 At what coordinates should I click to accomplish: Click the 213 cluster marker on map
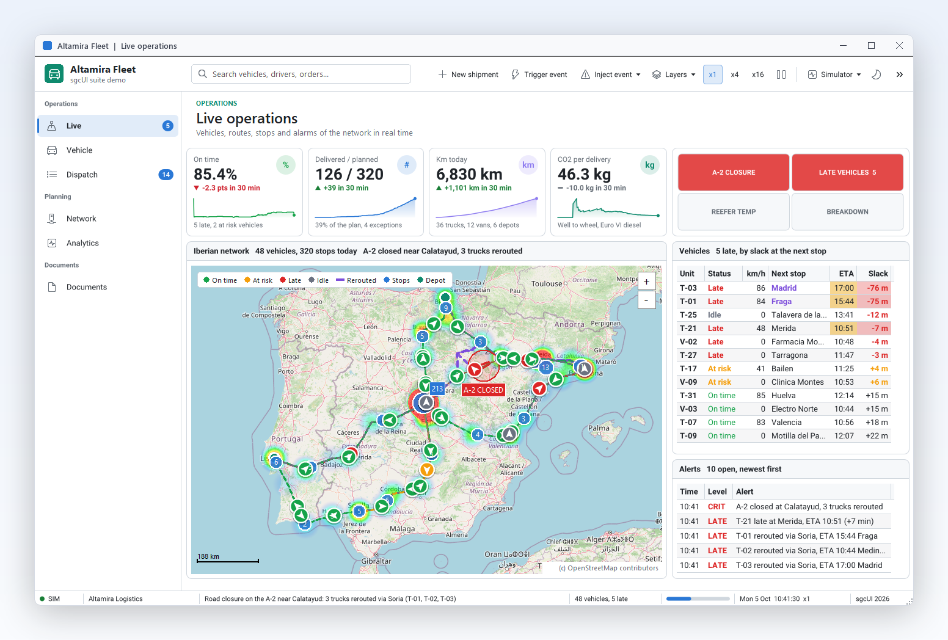437,388
